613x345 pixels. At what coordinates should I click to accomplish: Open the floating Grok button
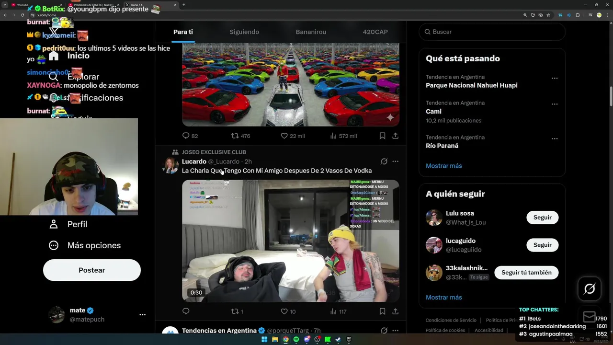(590, 288)
